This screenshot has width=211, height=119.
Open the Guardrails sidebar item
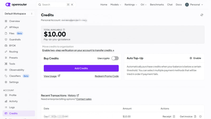tap(19, 39)
